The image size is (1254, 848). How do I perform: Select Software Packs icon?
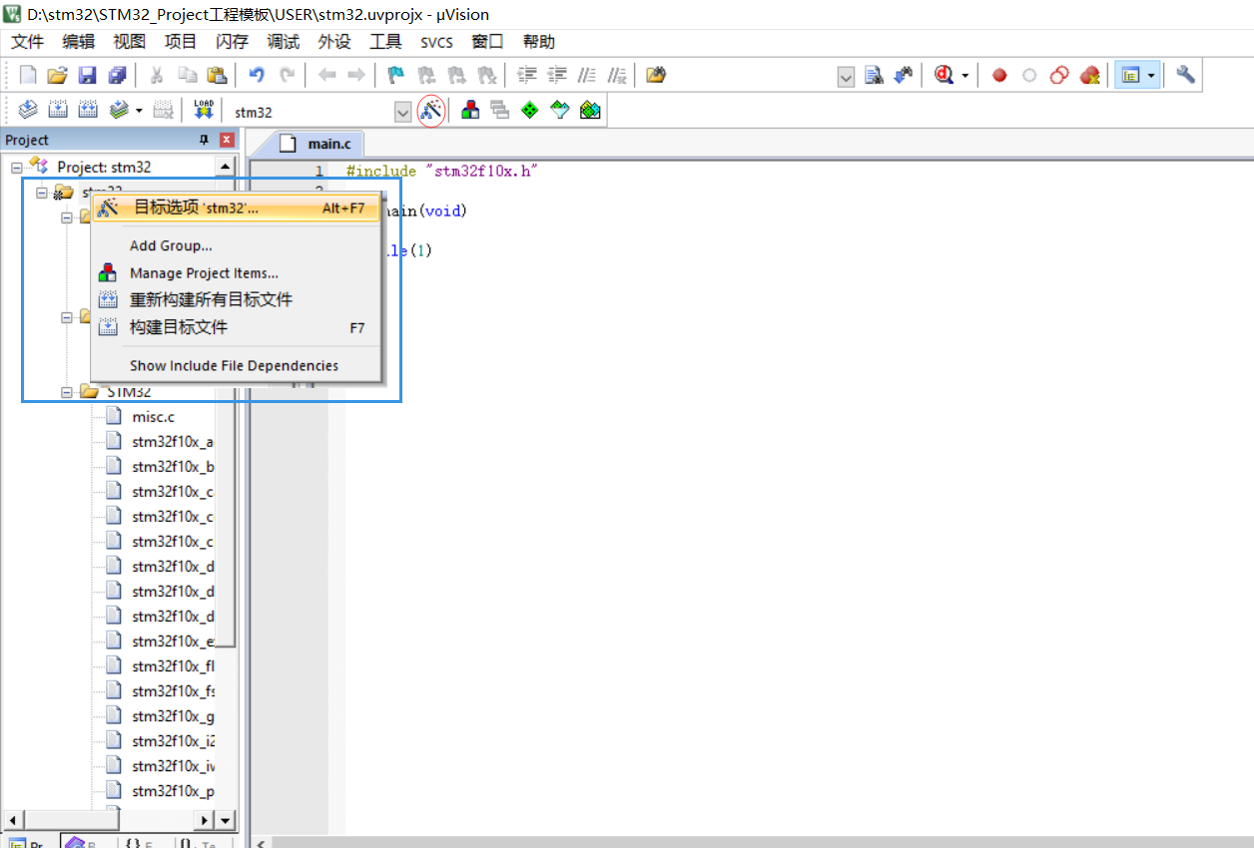click(x=559, y=110)
